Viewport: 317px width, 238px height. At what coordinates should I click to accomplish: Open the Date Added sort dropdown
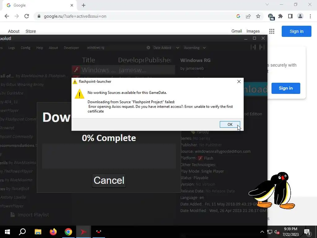pyautogui.click(x=166, y=48)
